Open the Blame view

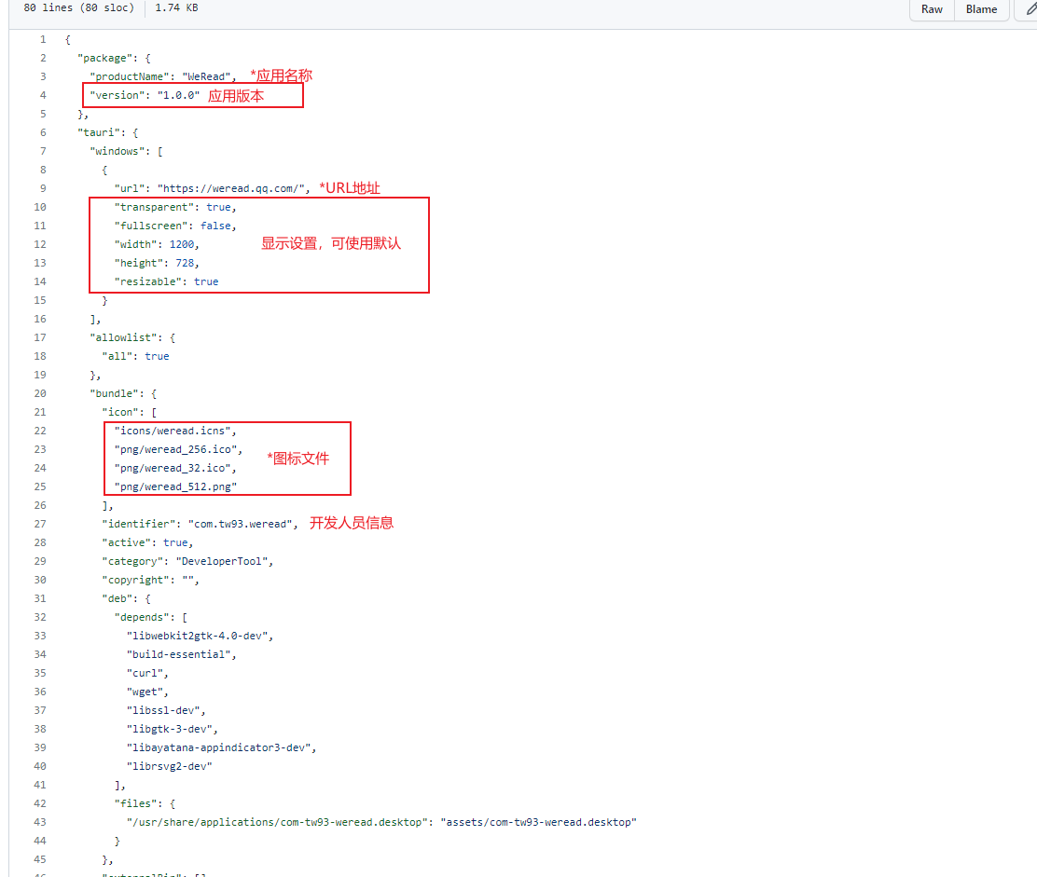981,9
